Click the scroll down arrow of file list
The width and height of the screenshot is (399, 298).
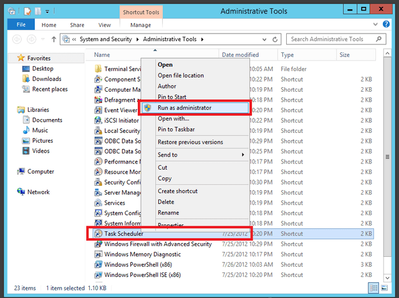tap(387, 277)
